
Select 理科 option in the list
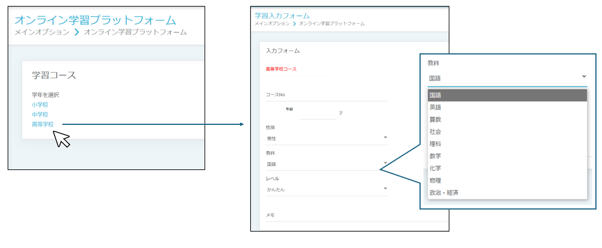508,144
